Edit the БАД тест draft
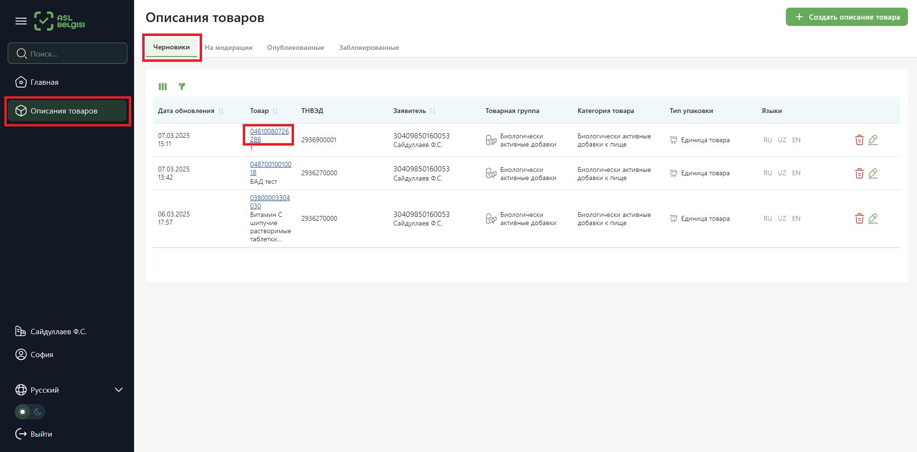The height and width of the screenshot is (452, 917). 873,173
